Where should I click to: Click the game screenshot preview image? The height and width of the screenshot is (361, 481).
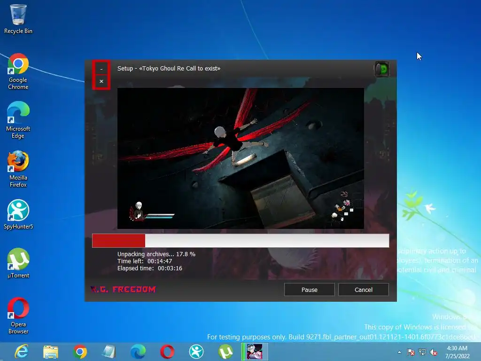[x=240, y=158]
